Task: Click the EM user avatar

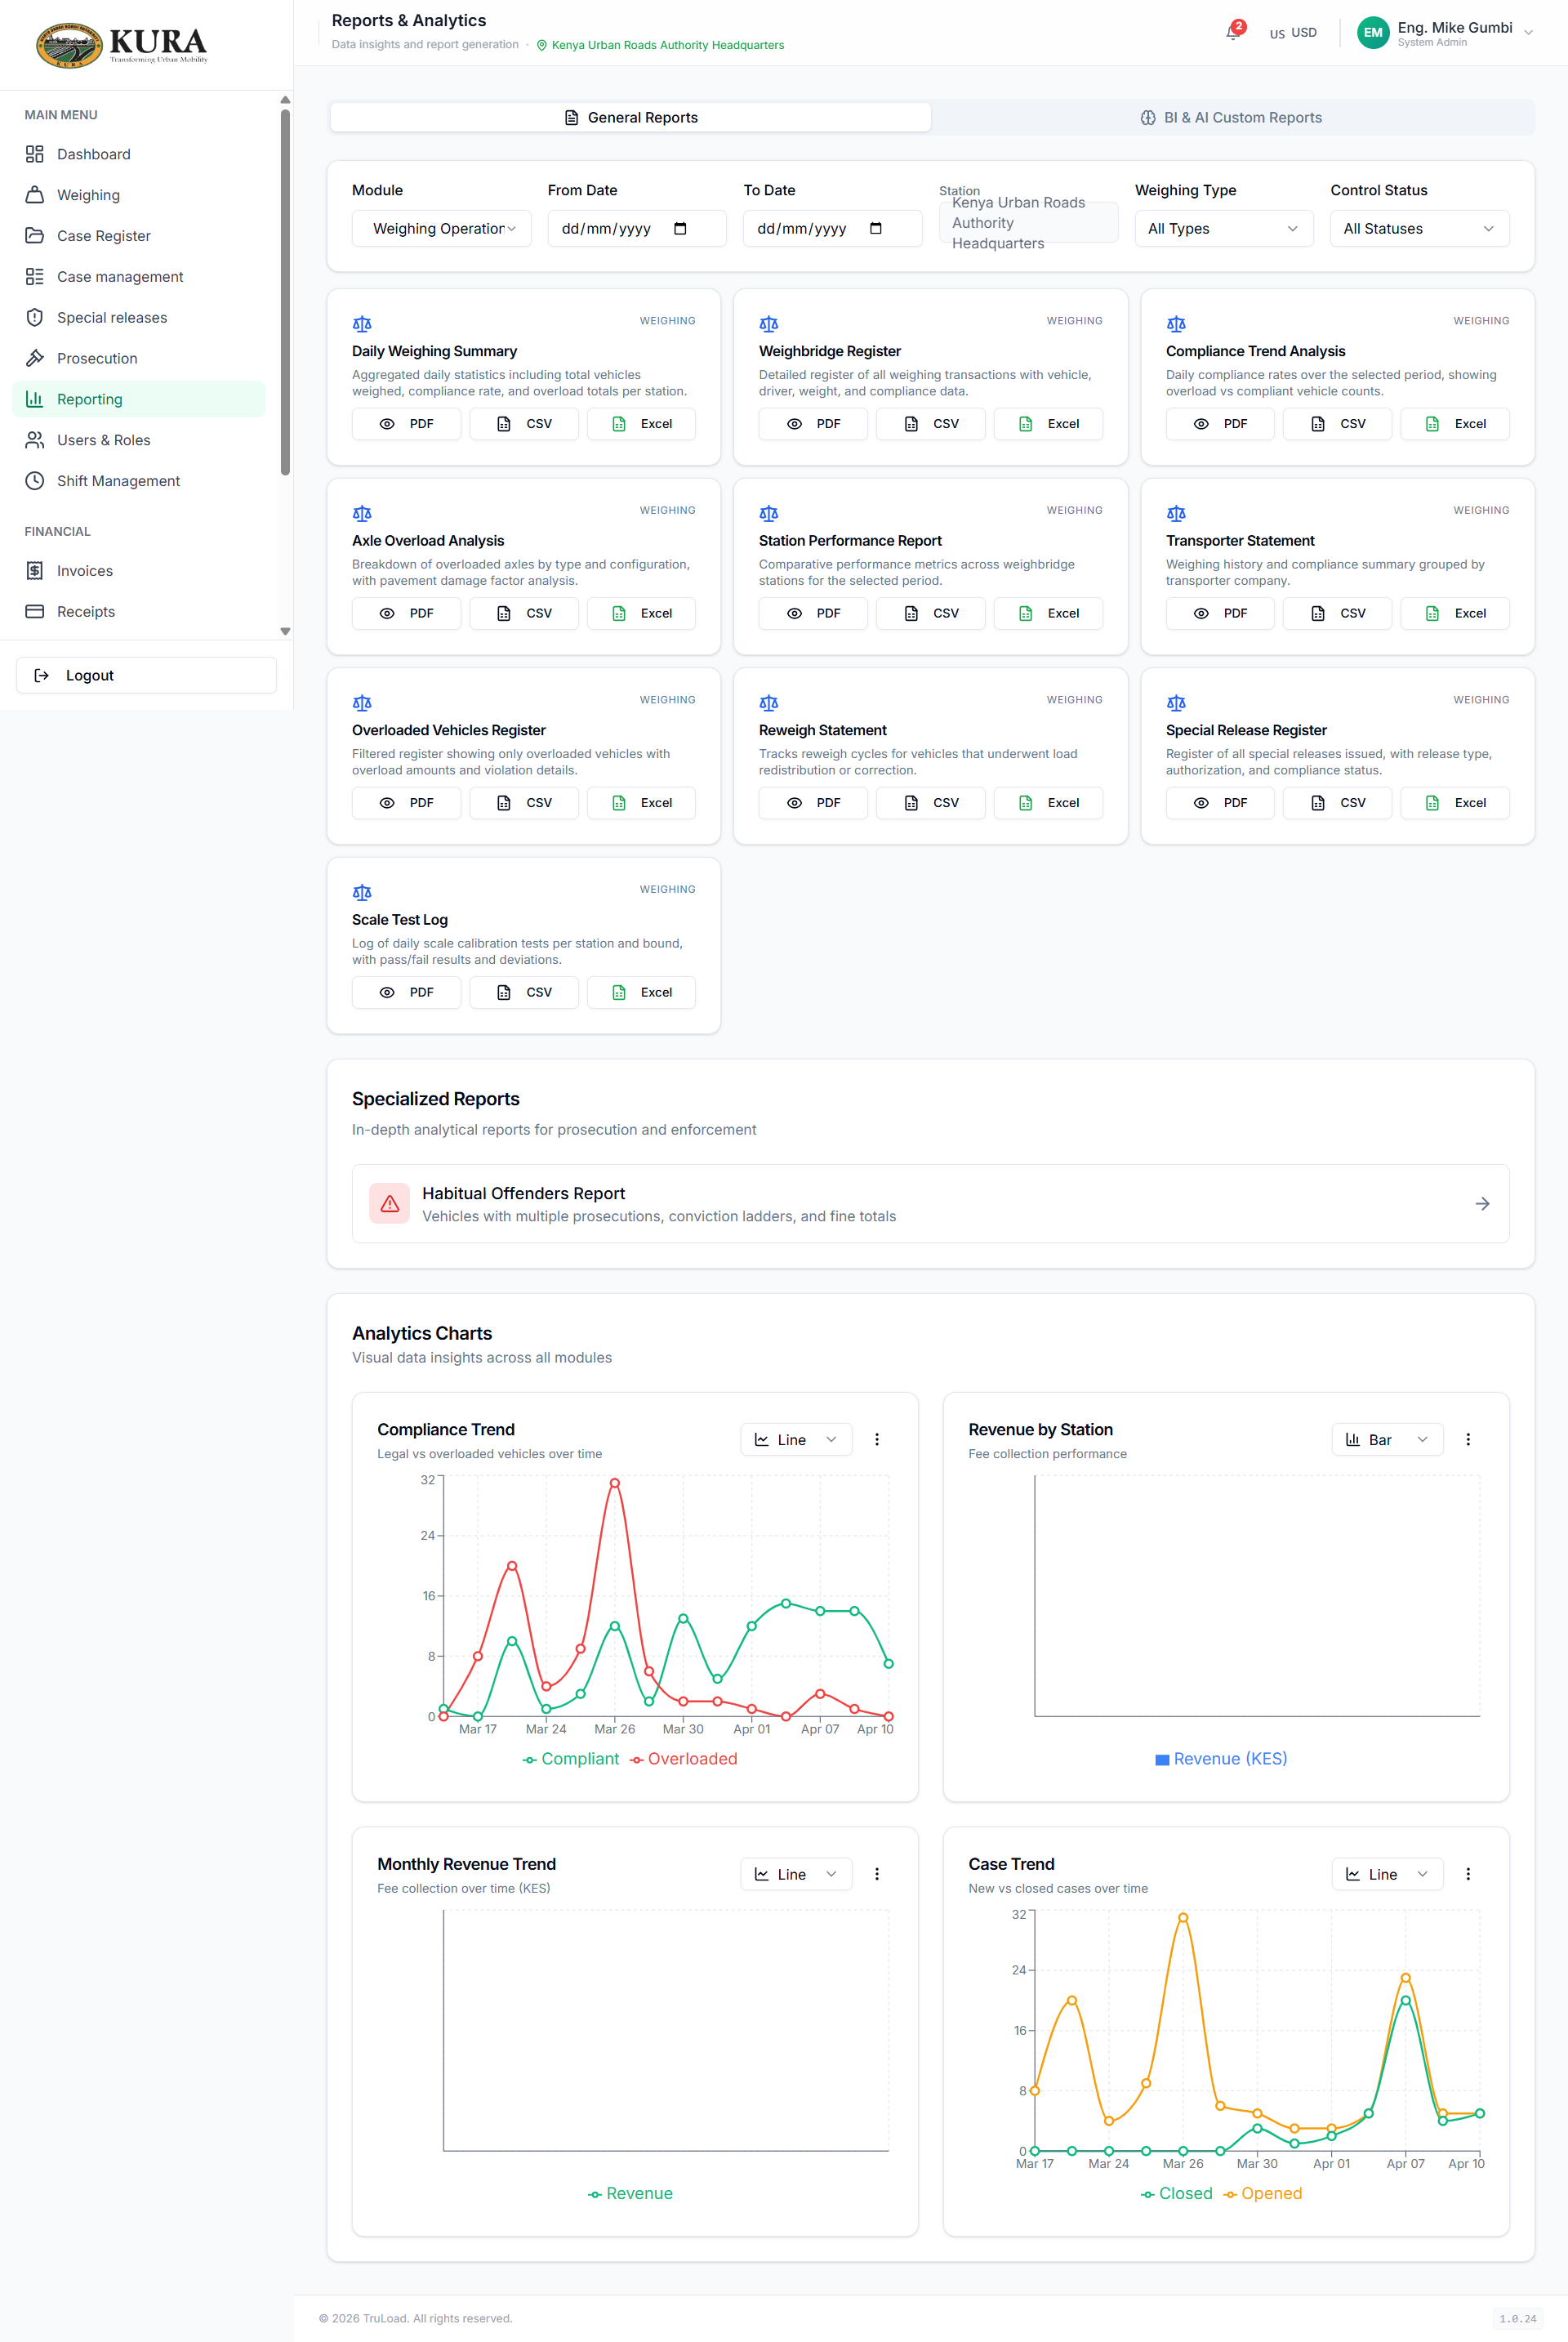Action: [1372, 32]
